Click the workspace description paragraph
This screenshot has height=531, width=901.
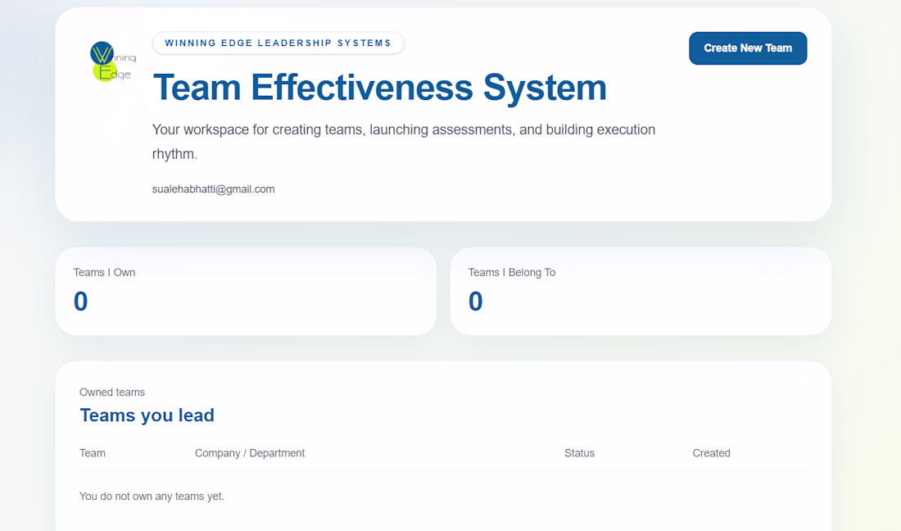click(403, 142)
